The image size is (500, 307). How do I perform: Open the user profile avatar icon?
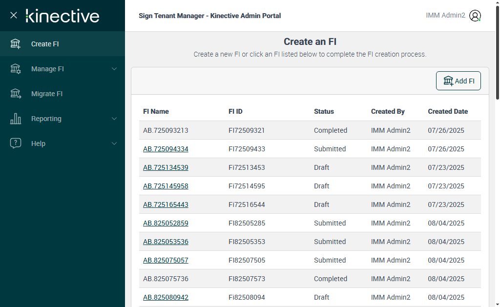pyautogui.click(x=475, y=16)
